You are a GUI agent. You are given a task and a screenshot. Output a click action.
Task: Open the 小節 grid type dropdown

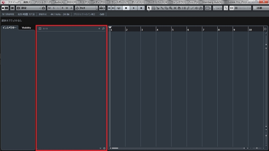(x=261, y=8)
